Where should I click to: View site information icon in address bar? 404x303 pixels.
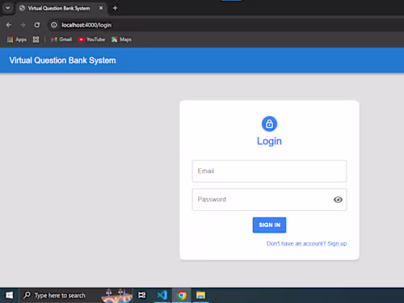(54, 25)
